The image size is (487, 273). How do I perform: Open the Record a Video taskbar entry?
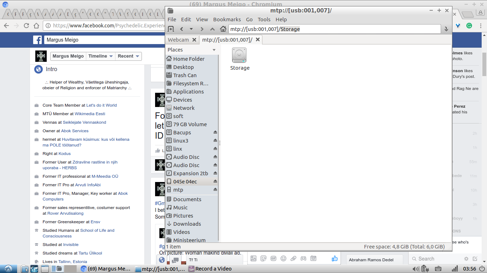[210, 269]
